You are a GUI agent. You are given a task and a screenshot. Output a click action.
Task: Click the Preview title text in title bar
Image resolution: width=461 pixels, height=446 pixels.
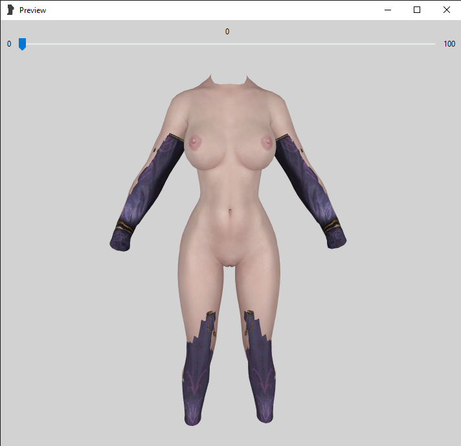(32, 10)
